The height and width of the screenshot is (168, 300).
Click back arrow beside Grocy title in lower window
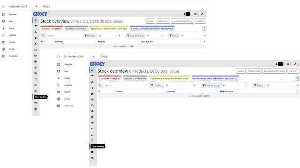[x=94, y=56]
